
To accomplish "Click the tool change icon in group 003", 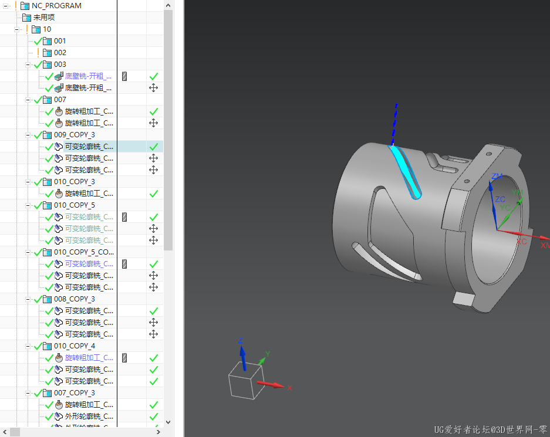I will click(x=124, y=76).
